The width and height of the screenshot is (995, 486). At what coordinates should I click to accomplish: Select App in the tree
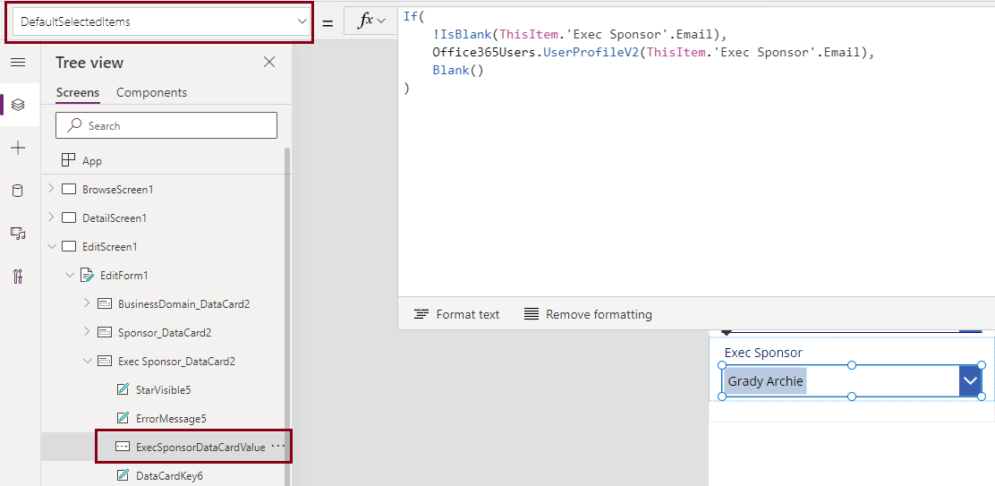click(92, 161)
